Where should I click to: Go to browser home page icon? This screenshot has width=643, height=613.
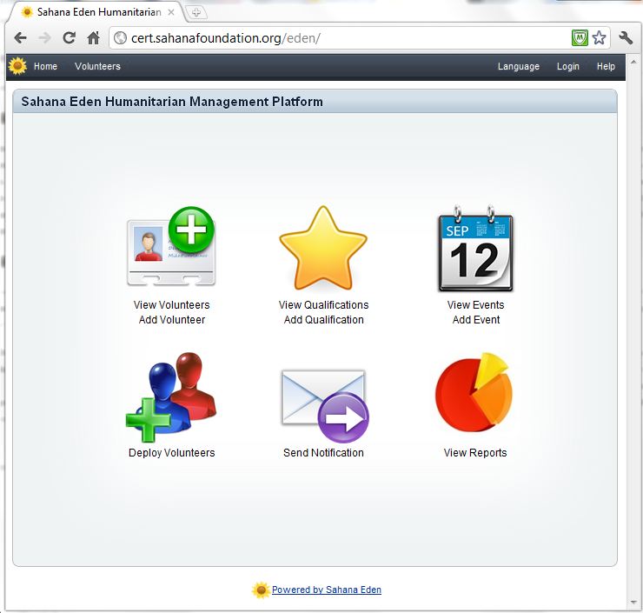pos(93,38)
